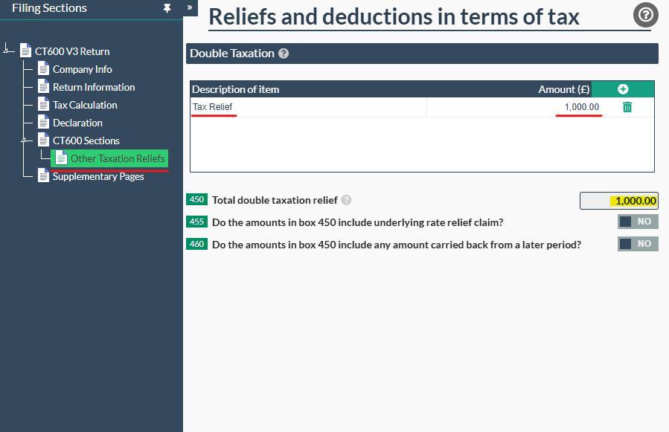Image resolution: width=669 pixels, height=432 pixels.
Task: Click the Total double taxation relief box
Action: 618,201
